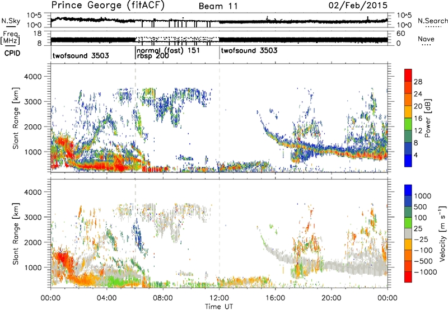The width and height of the screenshot is (448, 310).
Task: Pick the Power colorbar segment between 20 and 24
Action: point(408,100)
